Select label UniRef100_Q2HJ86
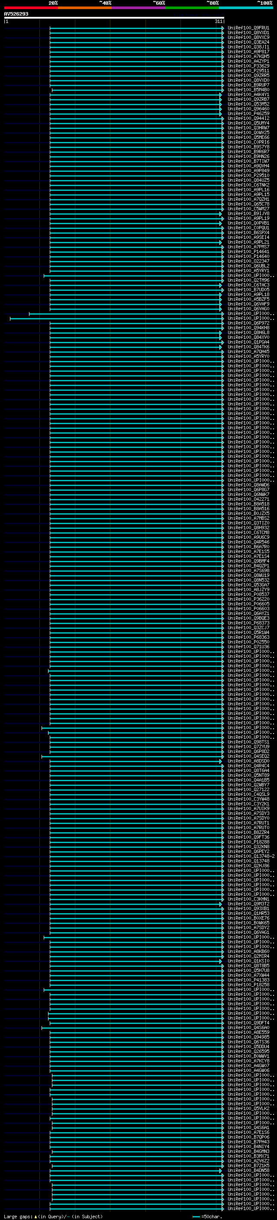 click(248, 866)
